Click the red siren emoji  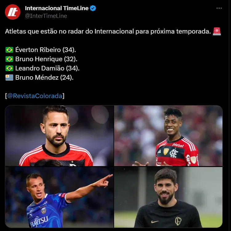tap(217, 31)
